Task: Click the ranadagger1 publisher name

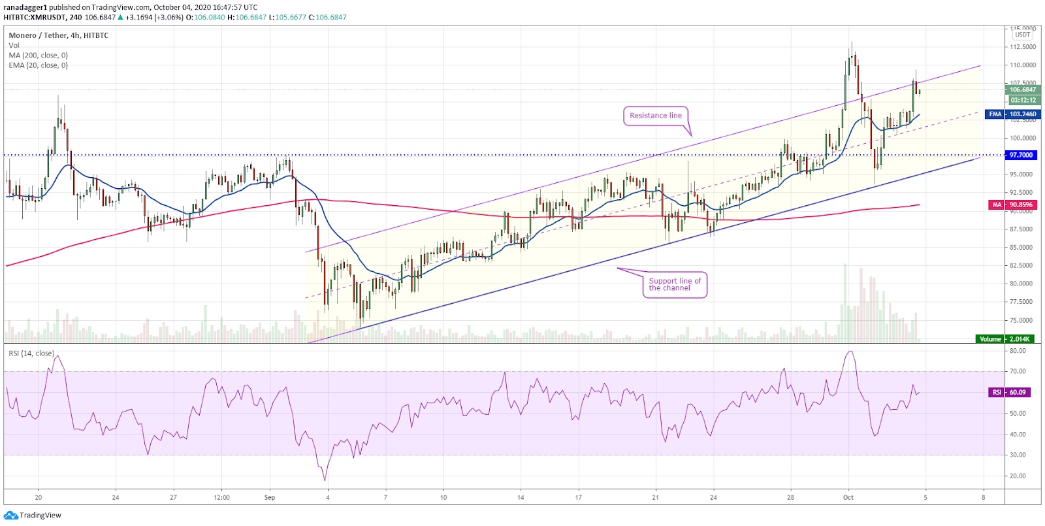Action: tap(25, 7)
